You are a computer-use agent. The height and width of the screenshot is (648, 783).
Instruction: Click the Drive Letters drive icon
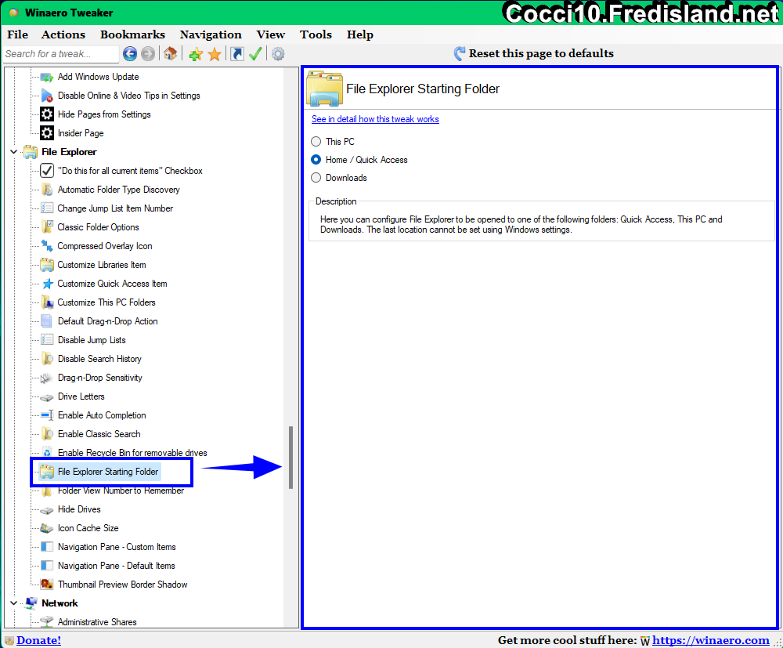click(46, 397)
